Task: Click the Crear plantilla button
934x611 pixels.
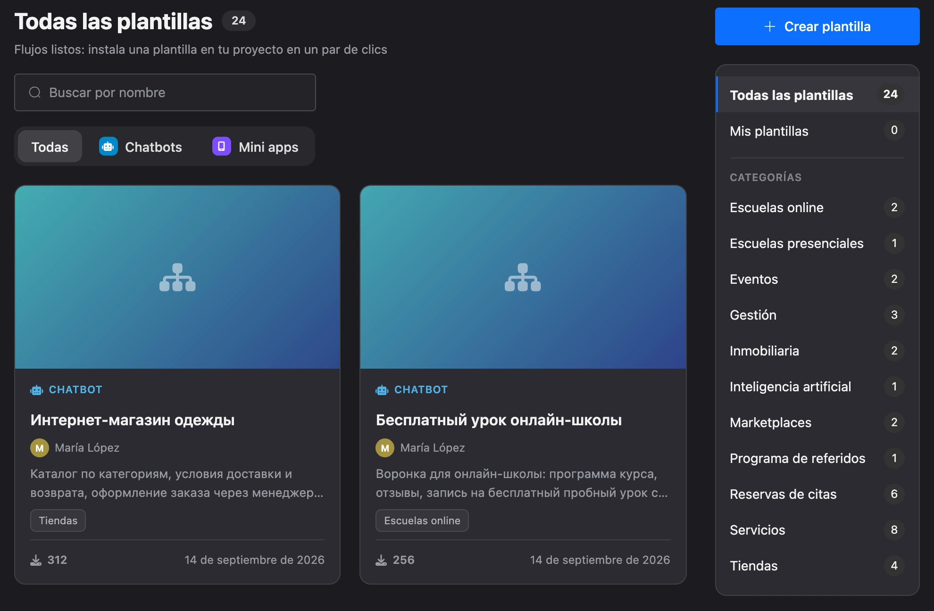Action: click(x=817, y=26)
